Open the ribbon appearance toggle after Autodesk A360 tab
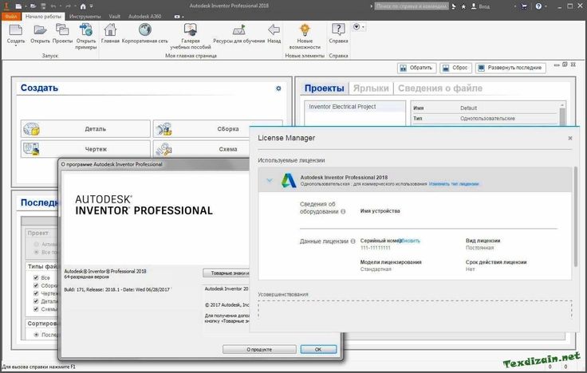Image resolution: width=587 pixels, height=373 pixels. click(x=179, y=17)
